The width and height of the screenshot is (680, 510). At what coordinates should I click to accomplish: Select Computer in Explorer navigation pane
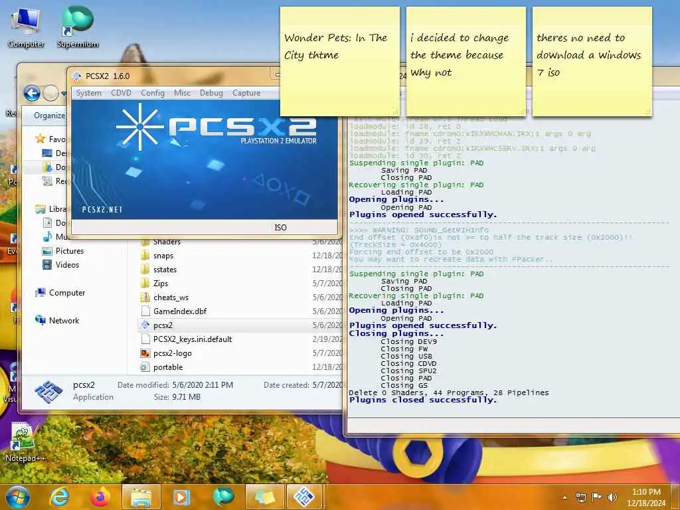[x=60, y=293]
